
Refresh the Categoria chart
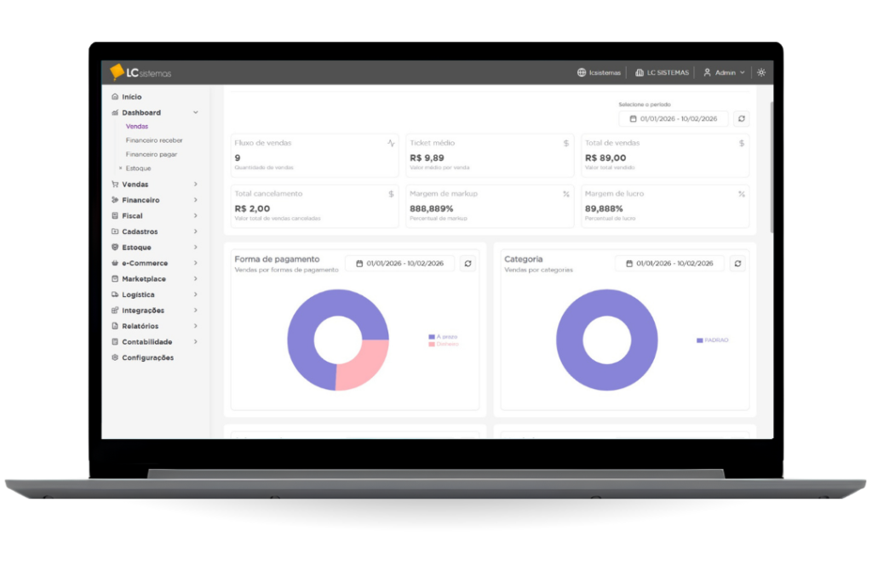click(x=737, y=264)
